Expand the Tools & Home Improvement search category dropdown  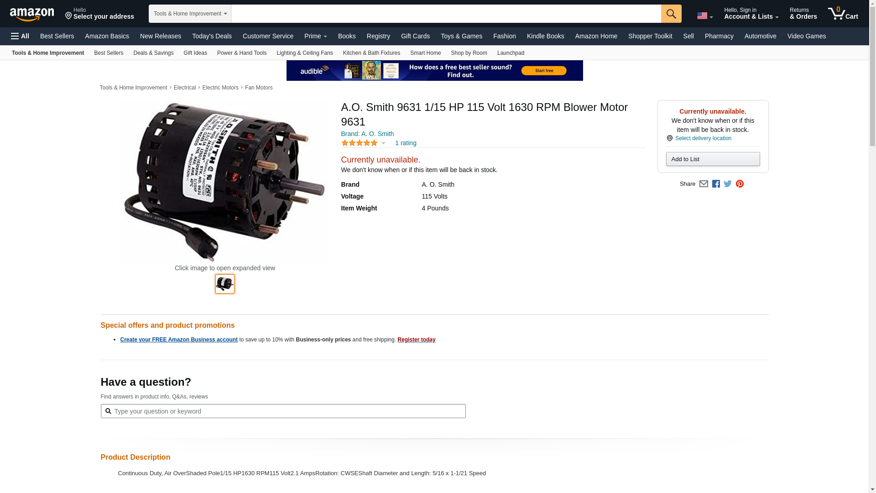coord(190,14)
